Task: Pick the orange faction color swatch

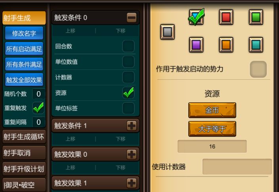Action: pos(226,45)
